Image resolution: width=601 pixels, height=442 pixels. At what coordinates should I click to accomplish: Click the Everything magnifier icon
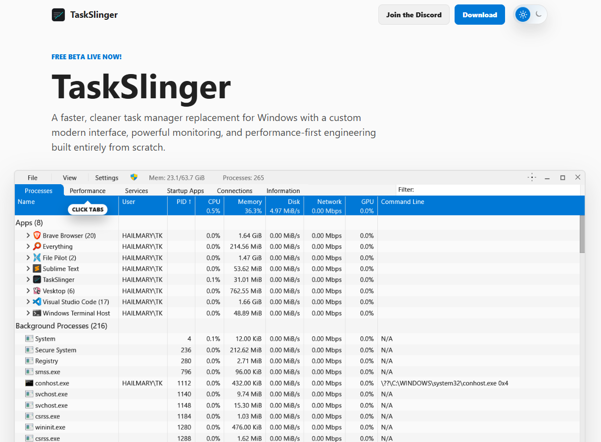click(37, 246)
